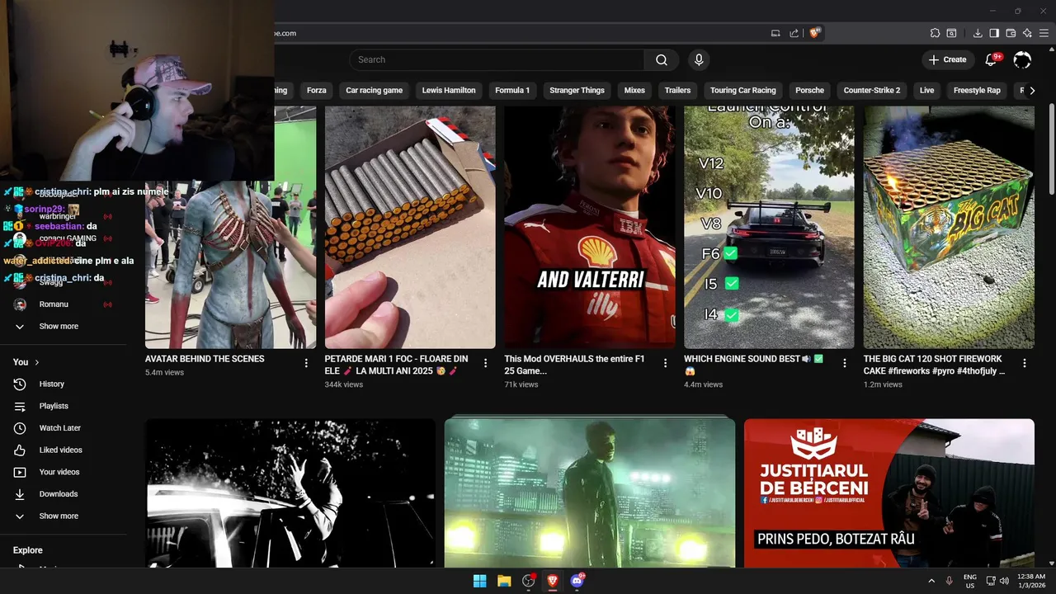
Task: Open the Leo AI sparkle icon
Action: 1027,33
